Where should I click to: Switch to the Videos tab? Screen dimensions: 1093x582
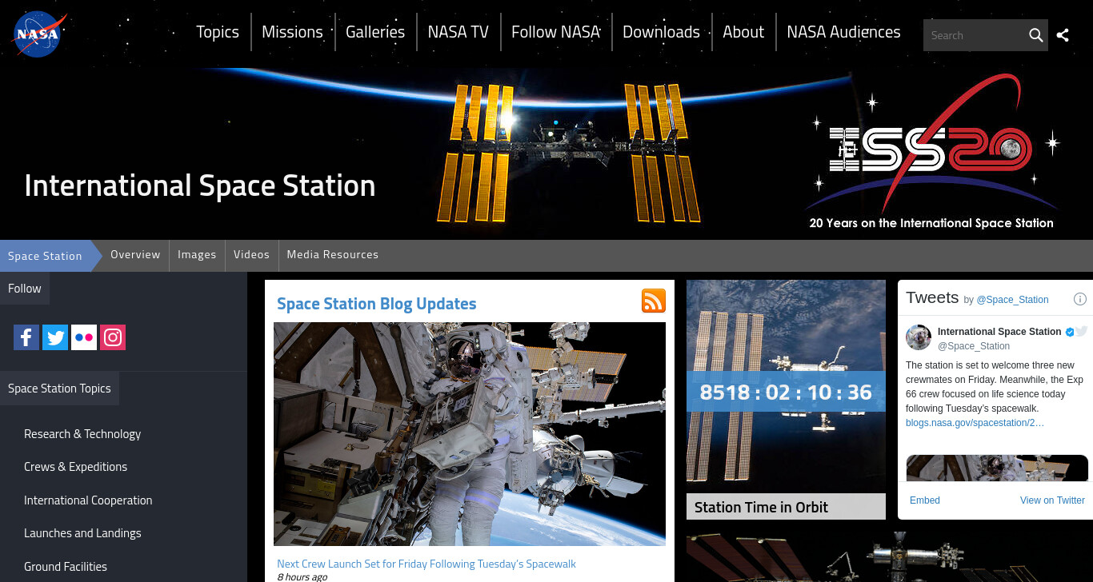251,254
